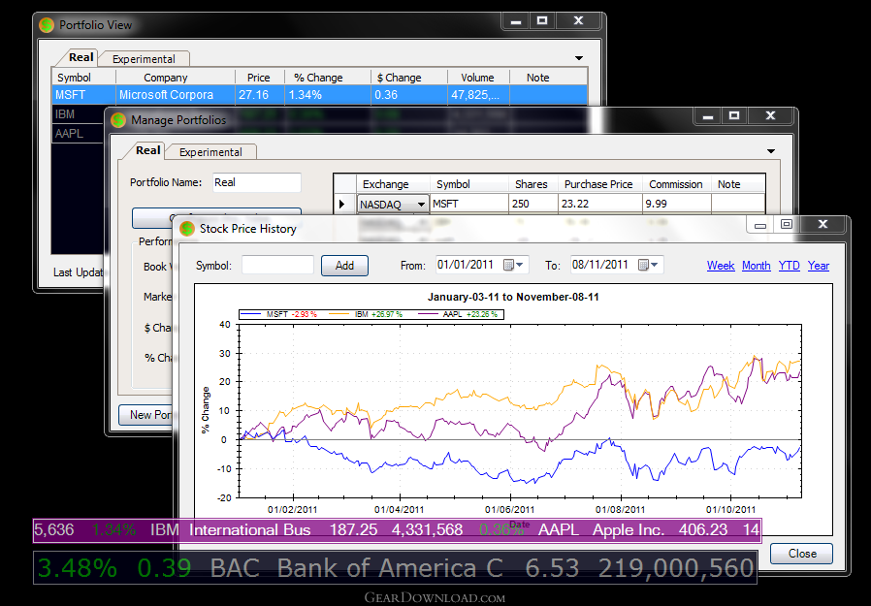871x606 pixels.
Task: Sort by the Volume column header
Action: pyautogui.click(x=478, y=78)
